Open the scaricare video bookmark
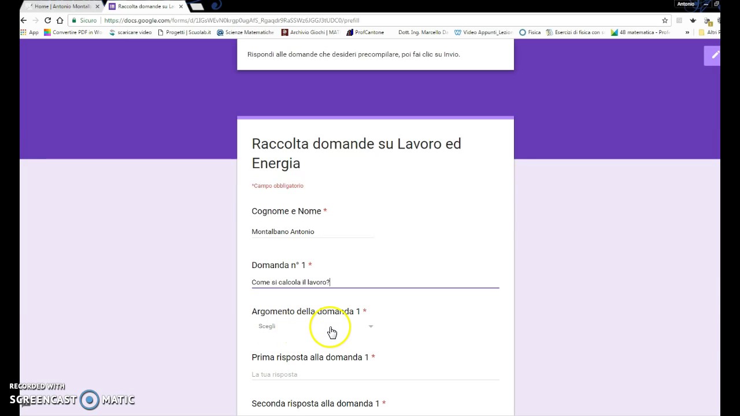740x416 pixels. point(130,32)
